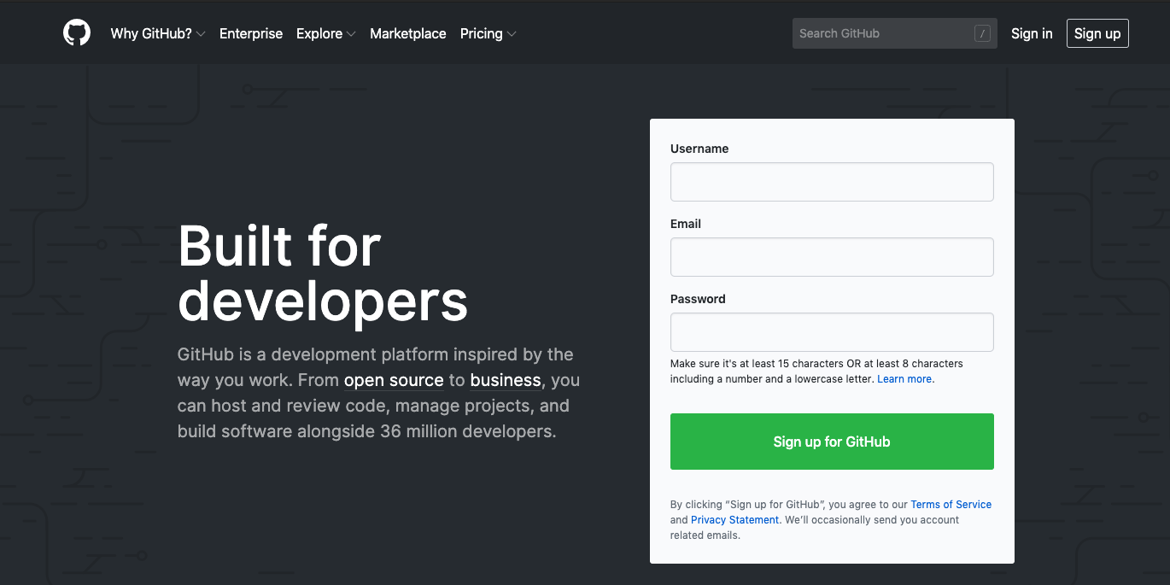This screenshot has width=1170, height=585.
Task: Open the Marketplace page
Action: tap(408, 33)
